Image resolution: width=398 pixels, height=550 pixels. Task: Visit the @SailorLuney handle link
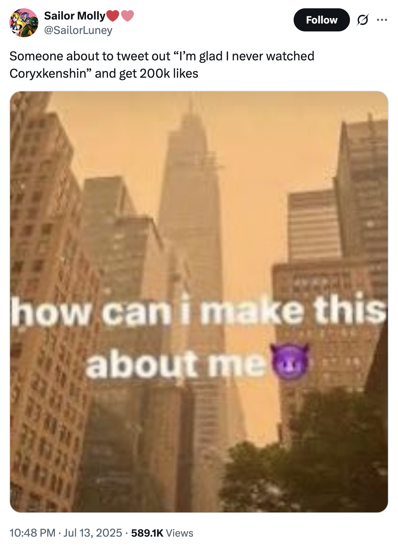pos(78,30)
